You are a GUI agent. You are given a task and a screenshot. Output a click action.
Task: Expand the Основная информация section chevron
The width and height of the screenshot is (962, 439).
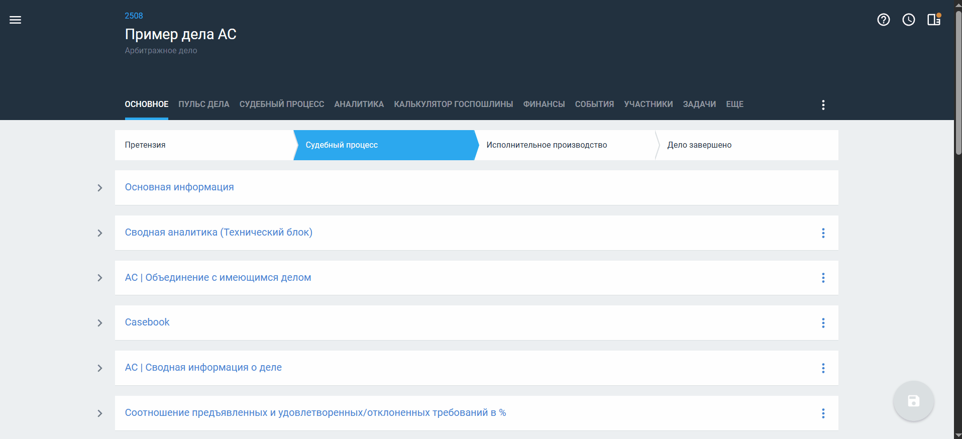point(100,188)
